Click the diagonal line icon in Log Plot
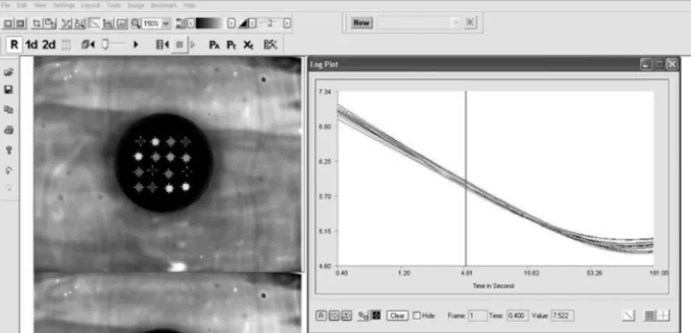Image resolution: width=691 pixels, height=333 pixels. 628,315
